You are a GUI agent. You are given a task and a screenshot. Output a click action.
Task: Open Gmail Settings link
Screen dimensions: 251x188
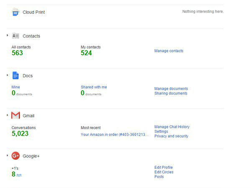tap(161, 132)
